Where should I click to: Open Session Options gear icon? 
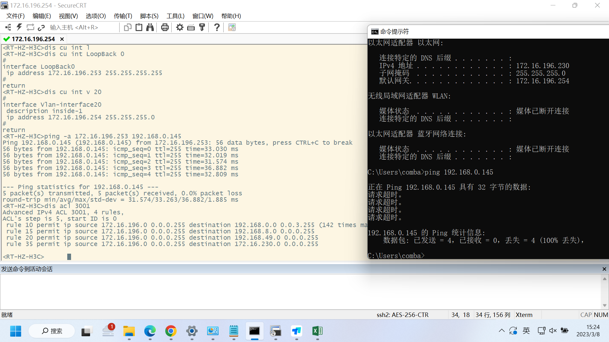point(180,28)
